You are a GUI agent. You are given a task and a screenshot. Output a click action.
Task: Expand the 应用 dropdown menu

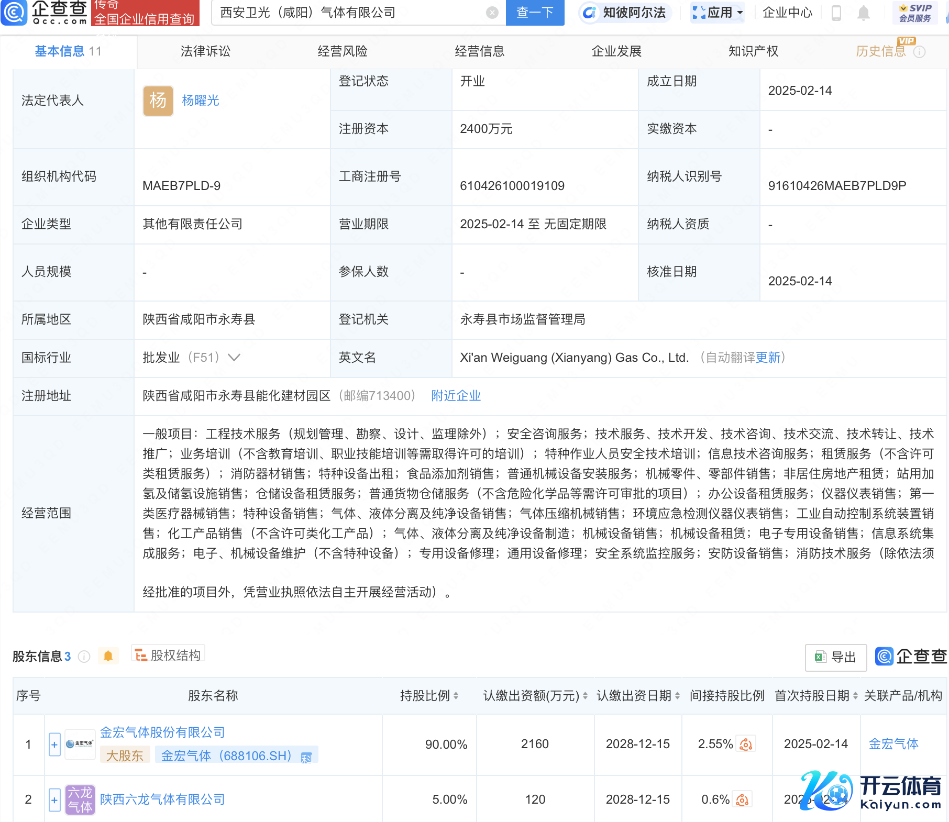718,13
